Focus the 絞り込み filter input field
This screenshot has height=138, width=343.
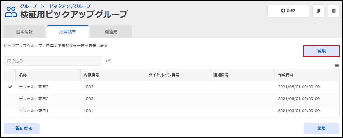tap(53, 61)
